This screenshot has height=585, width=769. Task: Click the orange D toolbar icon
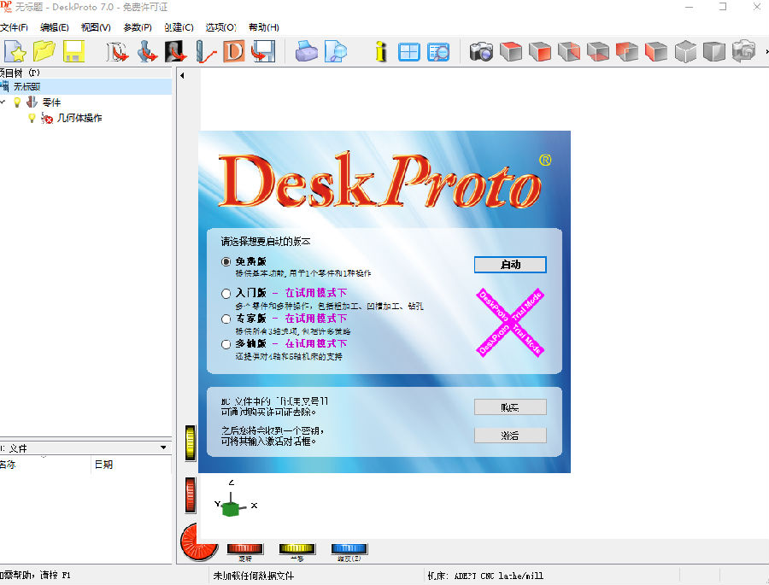click(x=234, y=51)
